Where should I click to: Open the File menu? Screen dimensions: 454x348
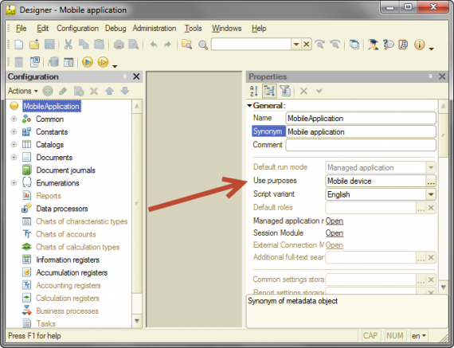[22, 29]
